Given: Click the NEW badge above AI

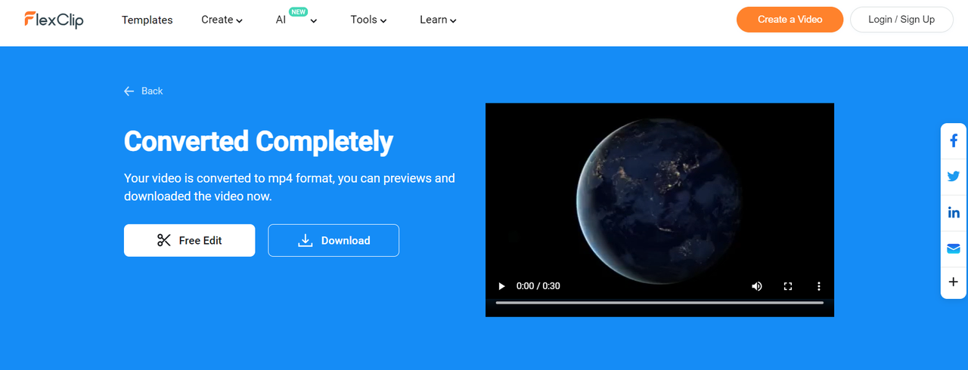Looking at the screenshot, I should (299, 11).
